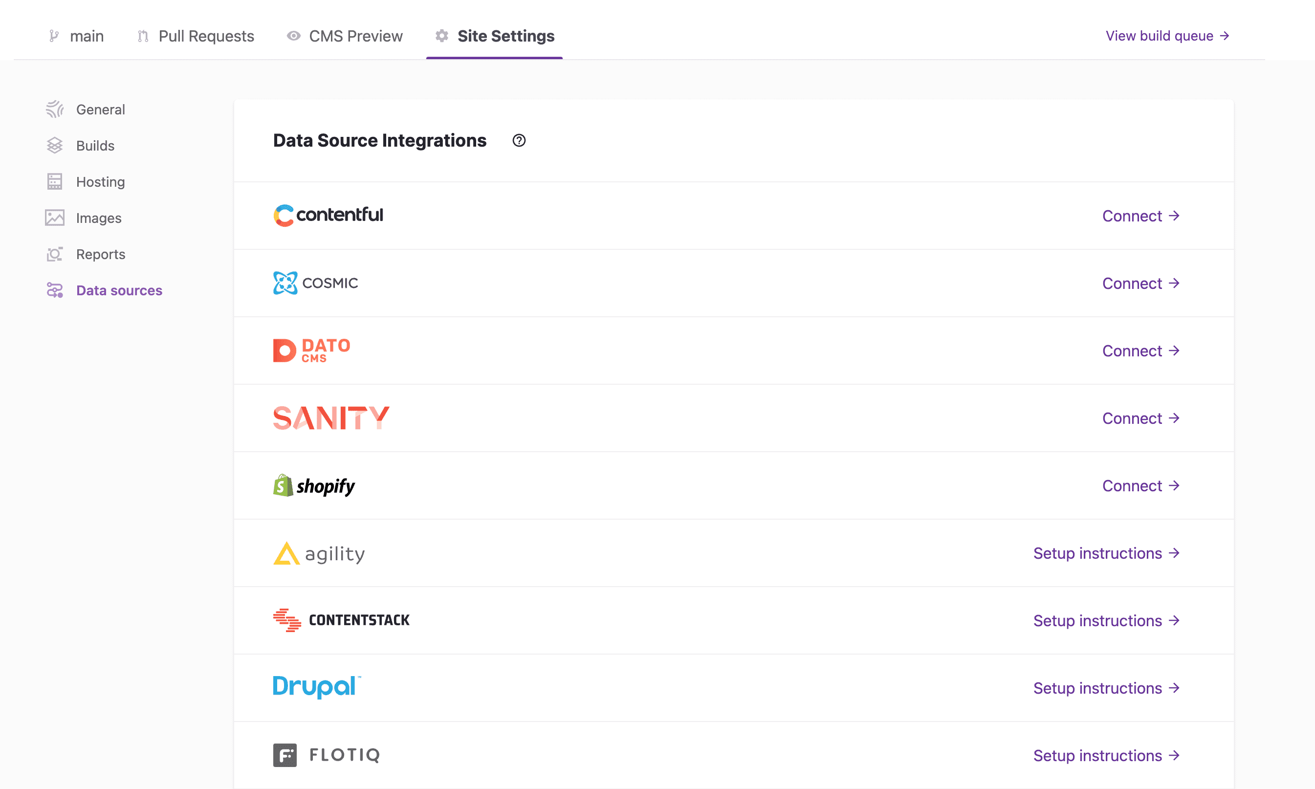Select the Site Settings tab

coord(505,36)
